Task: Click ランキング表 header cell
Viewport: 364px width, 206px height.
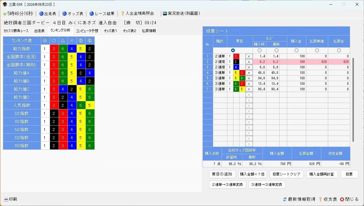Action: (x=22, y=41)
